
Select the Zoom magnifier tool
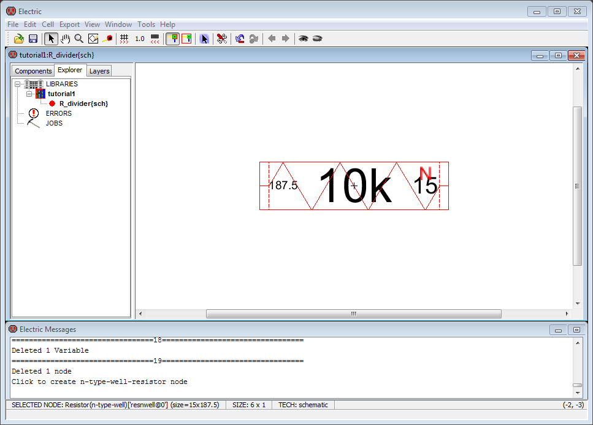[x=79, y=39]
